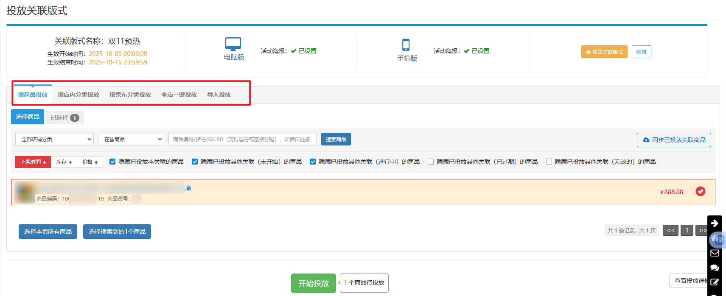Enable 隐藏已投放其他关联（无效的）的商品 checkbox
Screen dimensions: 726x296
point(549,162)
